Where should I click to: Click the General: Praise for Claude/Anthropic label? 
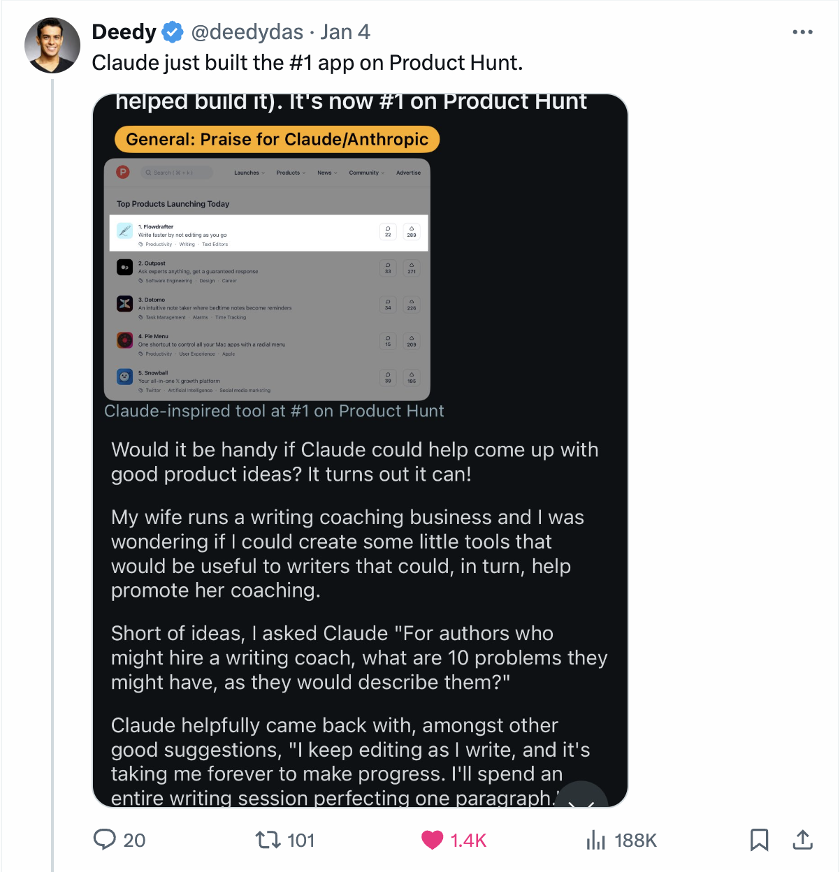(277, 139)
